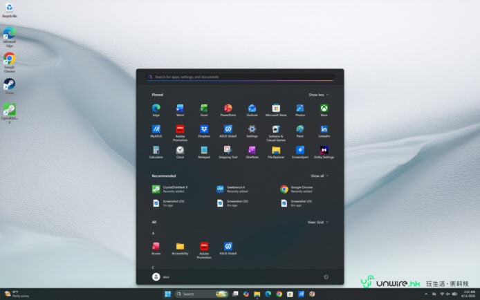Open Settings from the Start menu

[x=252, y=131]
